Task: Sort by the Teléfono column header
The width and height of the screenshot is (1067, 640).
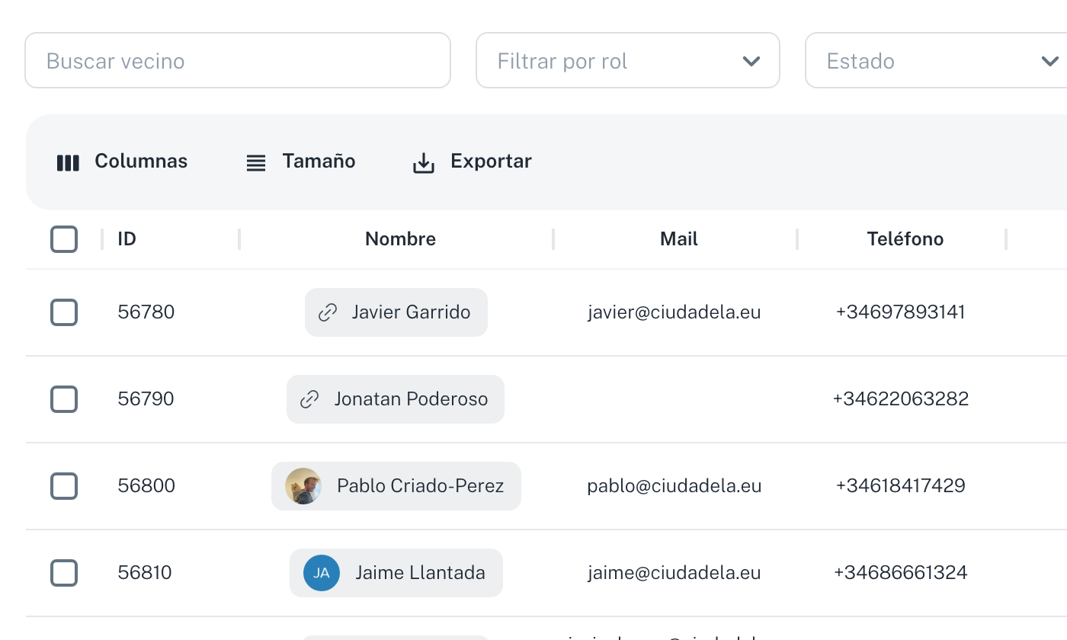Action: (x=905, y=239)
